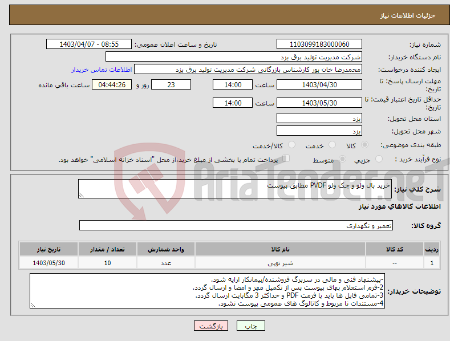This screenshot has height=341, width=450.
Task: Click the شماره نیاز field 1103099183000060
Action: tap(319, 44)
